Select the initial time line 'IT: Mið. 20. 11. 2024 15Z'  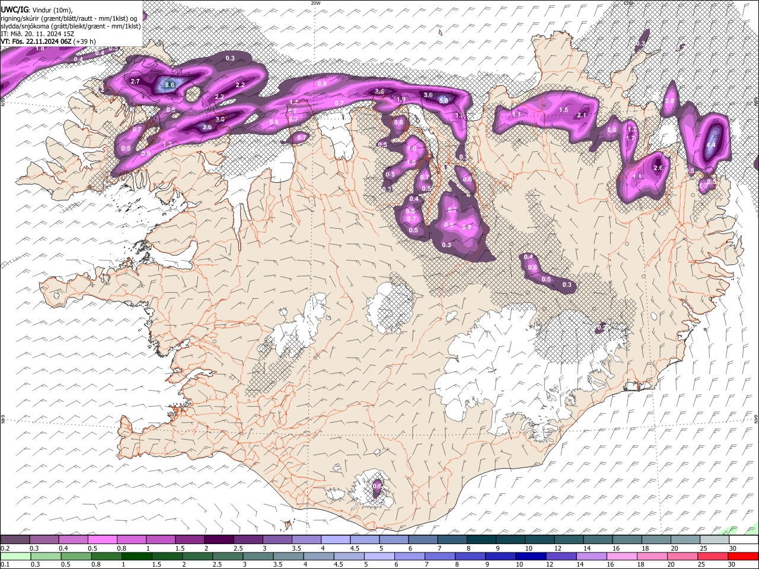(37, 34)
